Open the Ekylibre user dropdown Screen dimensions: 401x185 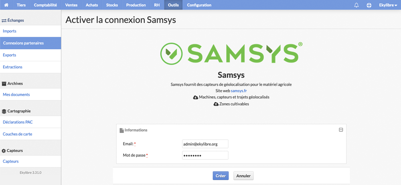388,5
